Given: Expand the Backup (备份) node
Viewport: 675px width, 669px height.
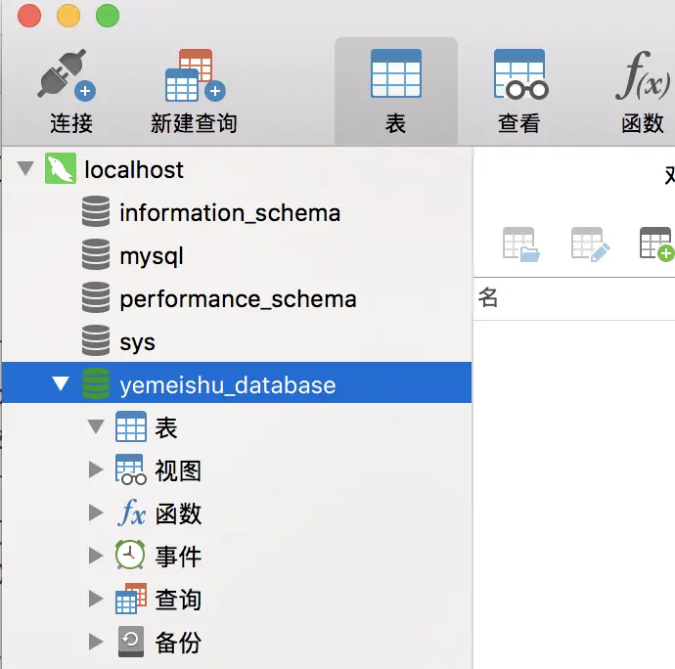Looking at the screenshot, I should tap(96, 642).
